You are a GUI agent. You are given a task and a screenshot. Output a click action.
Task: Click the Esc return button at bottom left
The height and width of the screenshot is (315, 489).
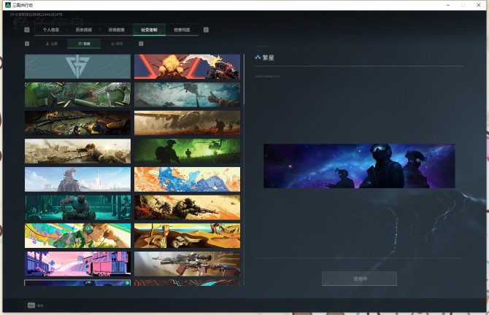click(35, 306)
